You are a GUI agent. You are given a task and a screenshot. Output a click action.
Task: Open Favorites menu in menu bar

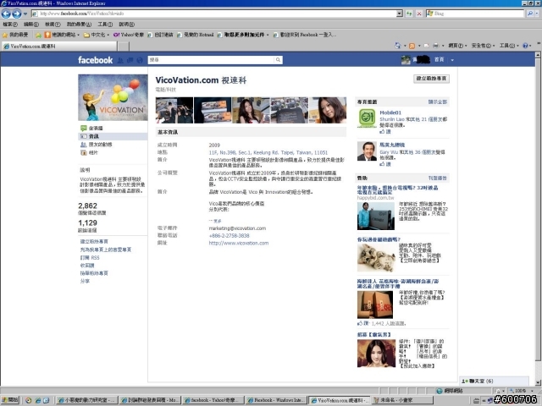[79, 25]
